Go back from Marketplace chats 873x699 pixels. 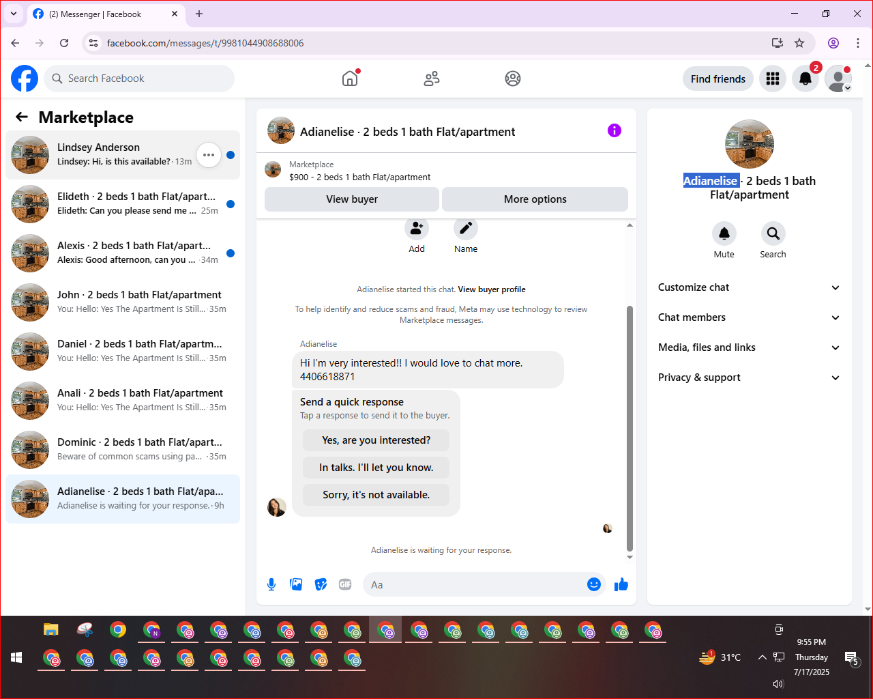coord(22,117)
